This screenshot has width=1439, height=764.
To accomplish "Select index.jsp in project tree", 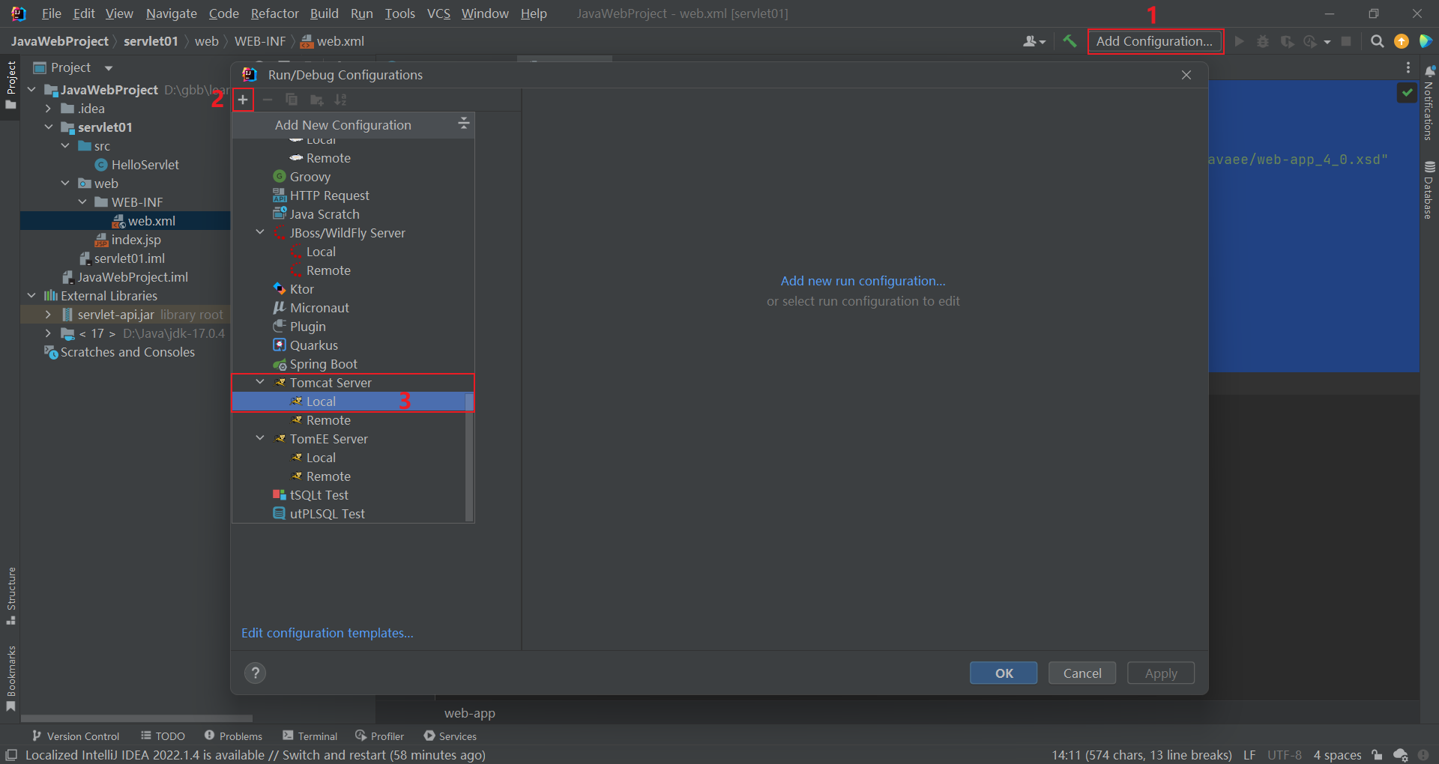I will [x=128, y=240].
